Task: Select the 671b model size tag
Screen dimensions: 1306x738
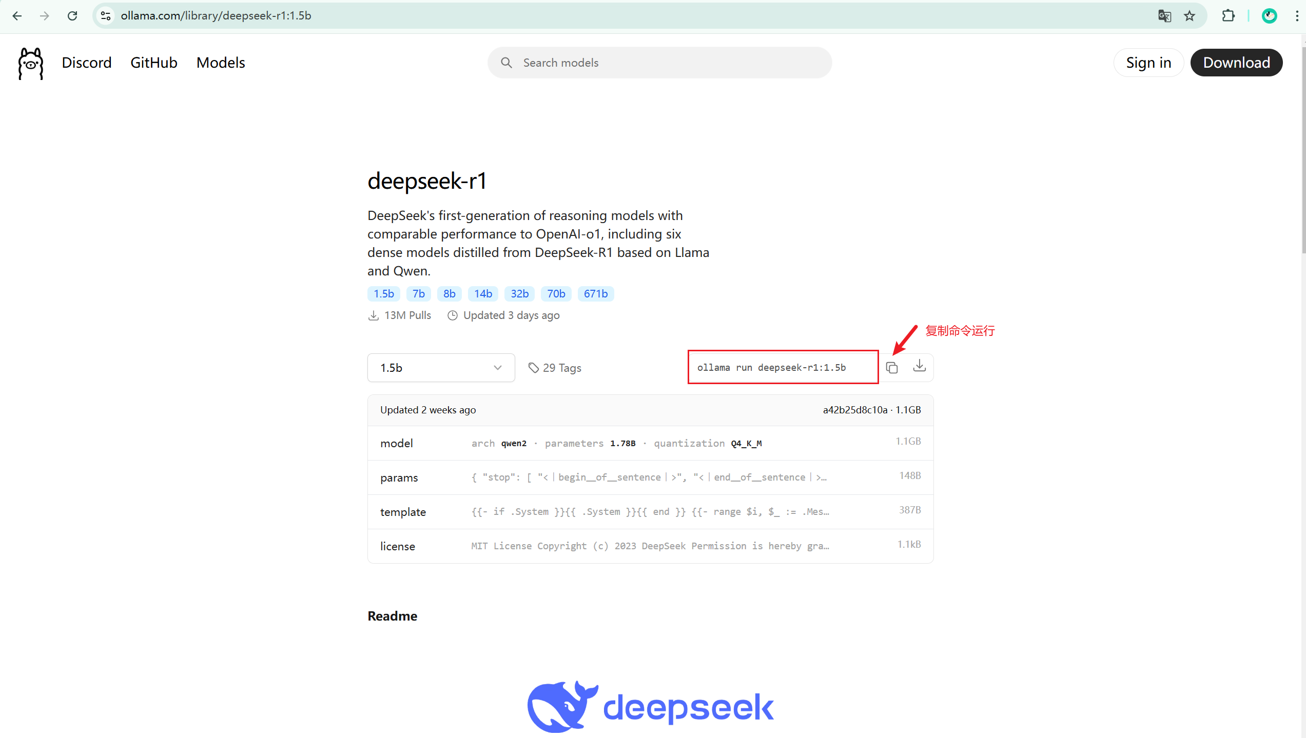Action: 595,294
